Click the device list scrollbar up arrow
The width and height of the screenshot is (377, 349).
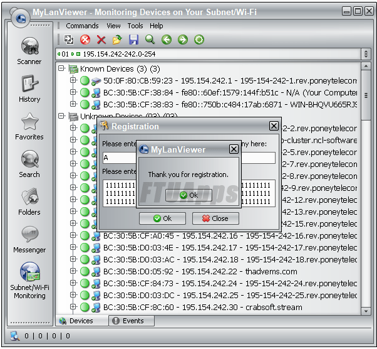366,66
